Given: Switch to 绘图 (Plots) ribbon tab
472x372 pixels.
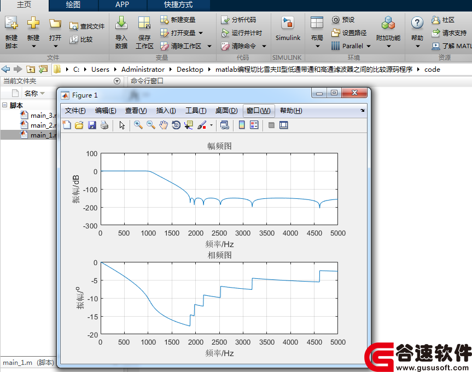Looking at the screenshot, I should click(73, 5).
